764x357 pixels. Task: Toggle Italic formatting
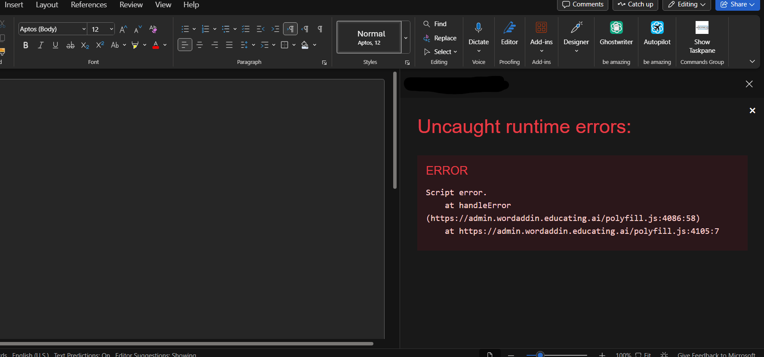(x=40, y=45)
